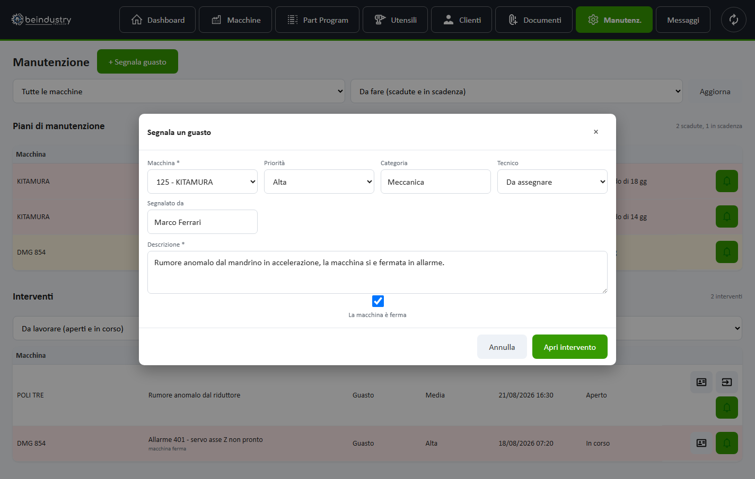Image resolution: width=755 pixels, height=479 pixels.
Task: Switch to the Part Program tab
Action: pos(317,20)
